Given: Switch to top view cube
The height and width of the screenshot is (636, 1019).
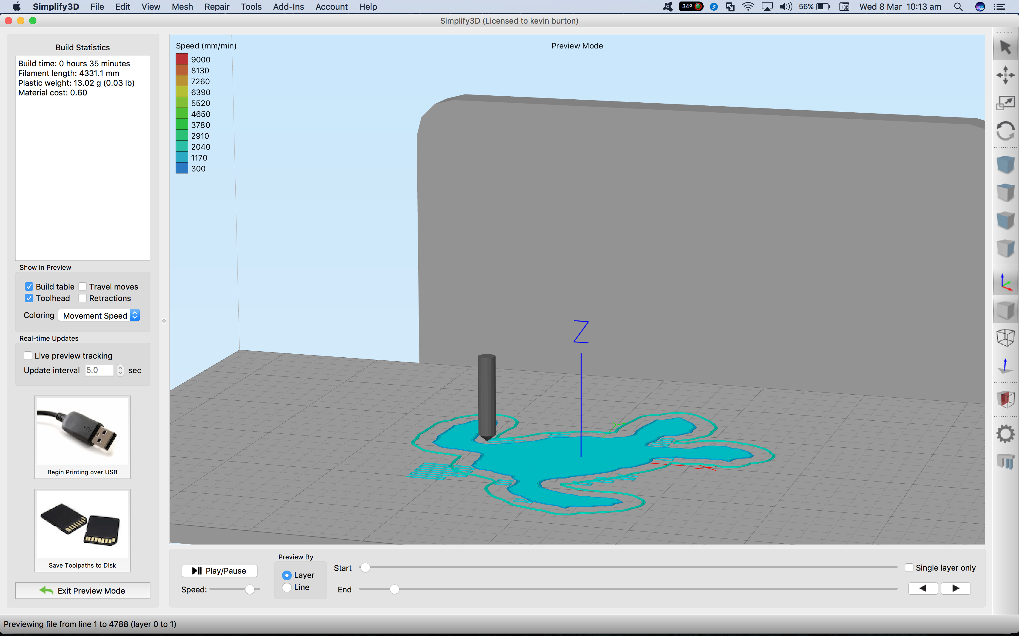Looking at the screenshot, I should click(1005, 192).
